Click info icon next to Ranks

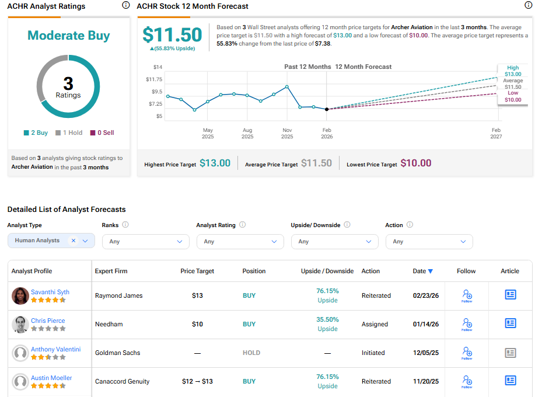(x=125, y=225)
